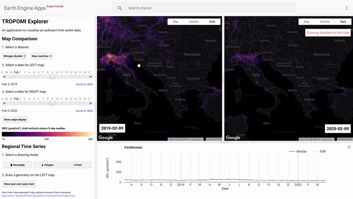Viewport: 353px width, 199px height.
Task: Click the 2020 tick on chart axis
Action: (x=298, y=184)
